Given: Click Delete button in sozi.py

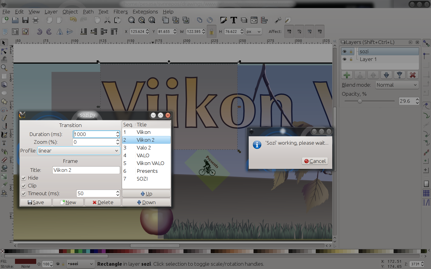Looking at the screenshot, I should tap(103, 202).
